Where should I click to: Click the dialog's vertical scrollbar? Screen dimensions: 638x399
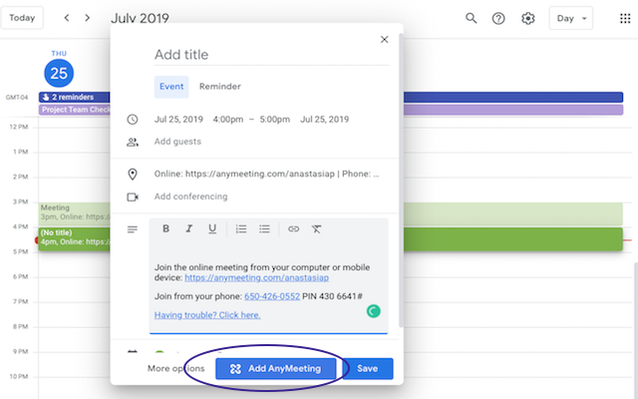click(401, 180)
